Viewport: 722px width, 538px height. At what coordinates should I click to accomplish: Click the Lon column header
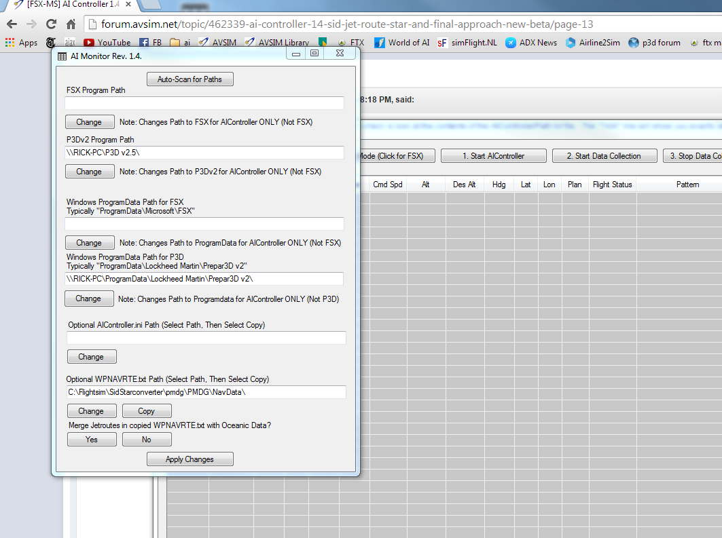tap(549, 185)
